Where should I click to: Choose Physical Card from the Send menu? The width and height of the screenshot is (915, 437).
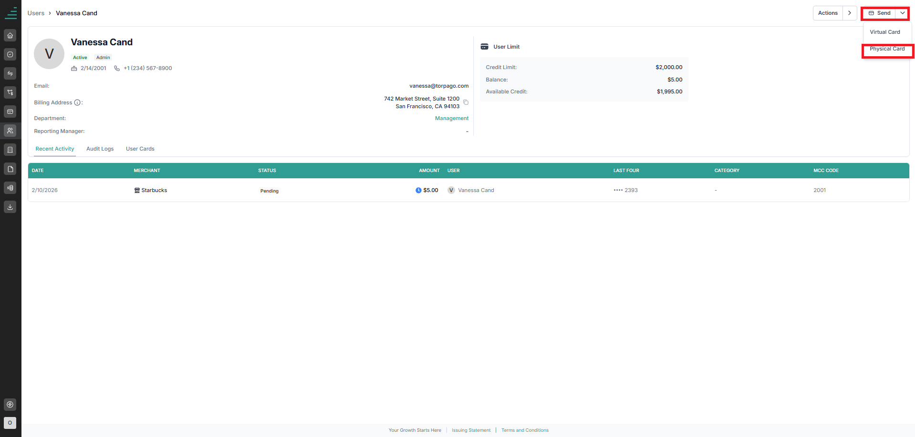click(x=887, y=49)
